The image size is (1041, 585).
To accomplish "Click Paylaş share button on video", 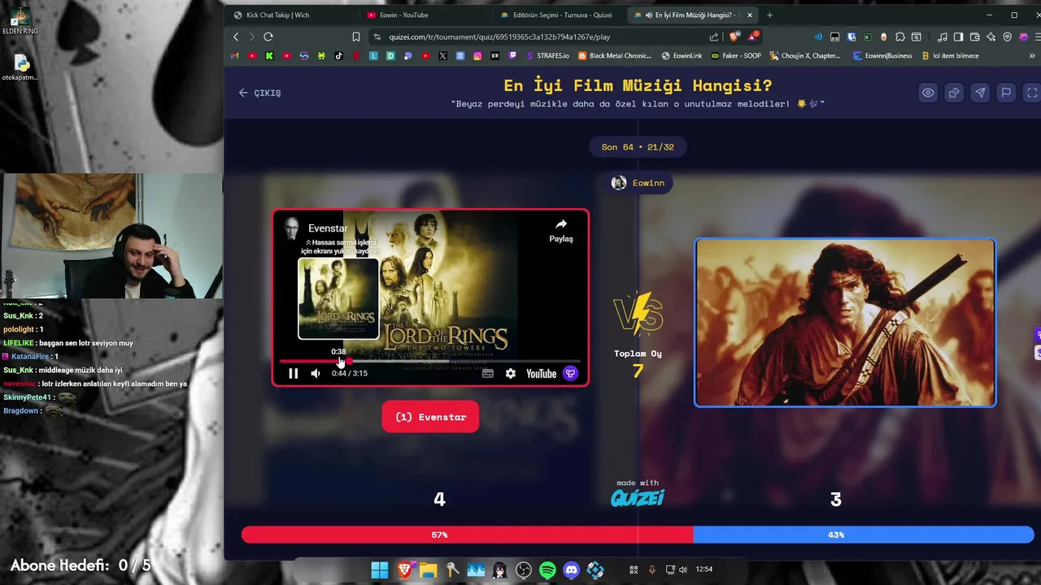I will (x=561, y=231).
